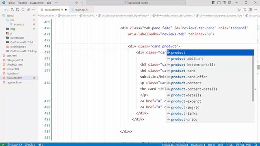Open changes compare icon in editor toolbar
Image resolution: width=260 pixels, height=146 pixels.
pyautogui.click(x=245, y=10)
